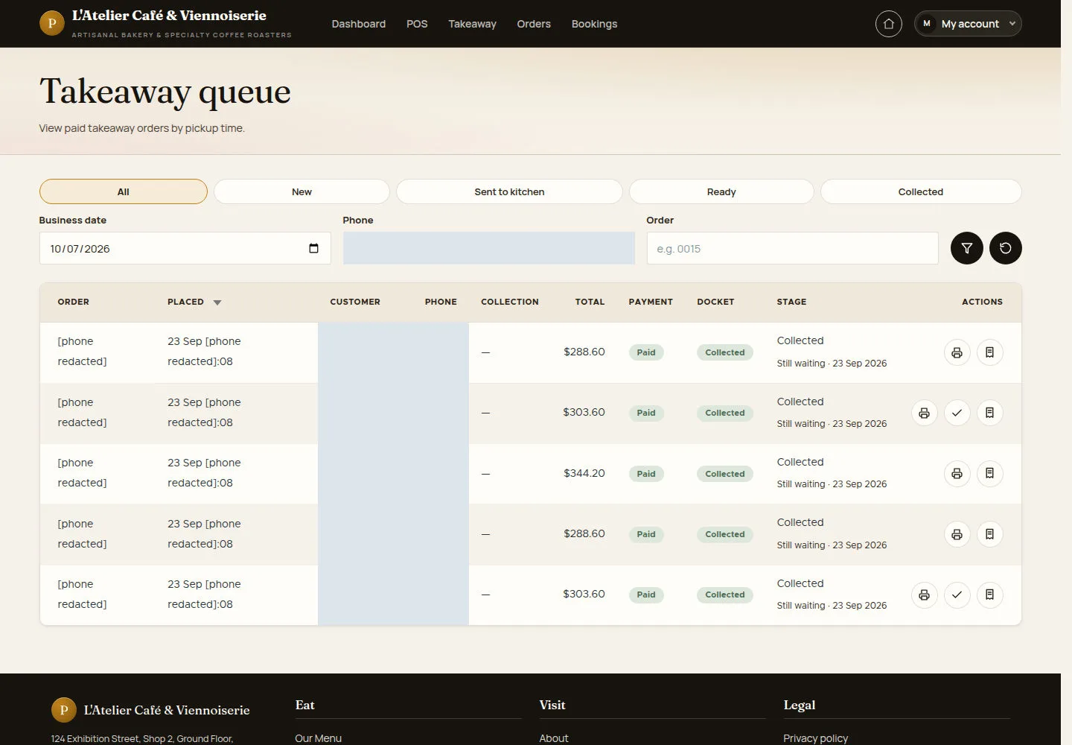Click the gold P logo in the footer

tap(64, 710)
